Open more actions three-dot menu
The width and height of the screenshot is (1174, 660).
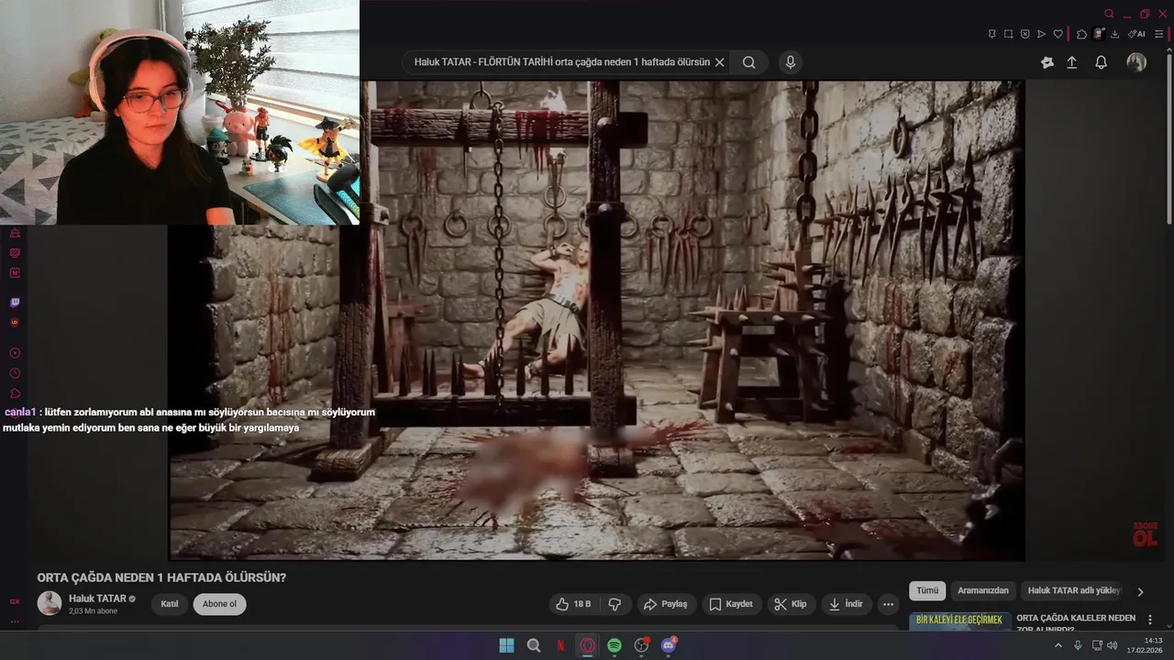pyautogui.click(x=888, y=604)
